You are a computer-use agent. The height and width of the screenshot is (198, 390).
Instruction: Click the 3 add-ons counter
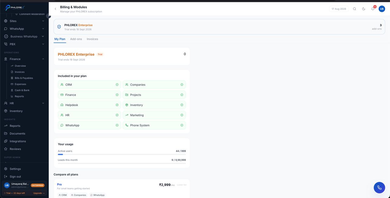click(x=377, y=27)
